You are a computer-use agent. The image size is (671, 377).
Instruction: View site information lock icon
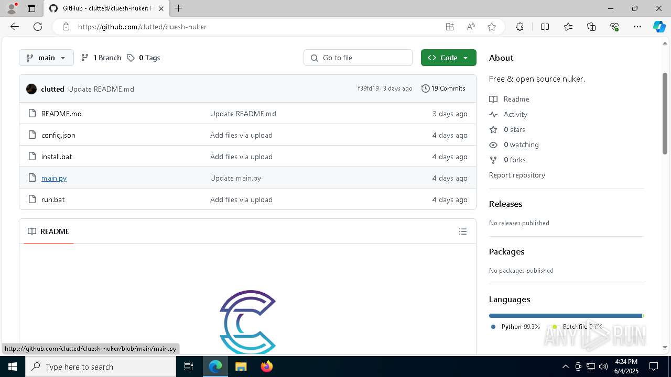pyautogui.click(x=66, y=27)
